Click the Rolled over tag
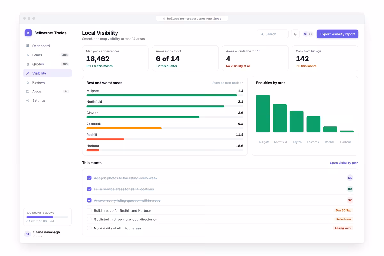Viewport: 384px width, 256px height. (x=344, y=220)
